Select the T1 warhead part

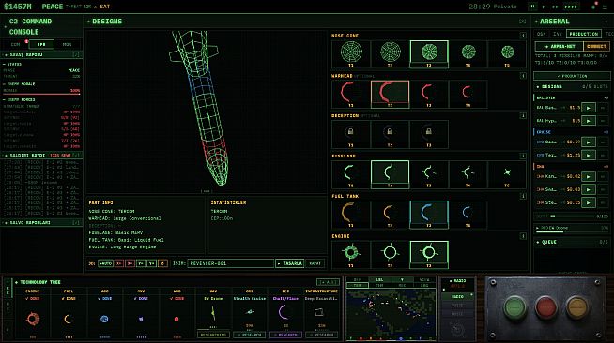pyautogui.click(x=351, y=94)
